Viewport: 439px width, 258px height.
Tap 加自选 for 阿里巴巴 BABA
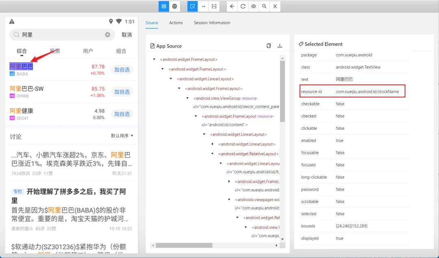coord(122,70)
